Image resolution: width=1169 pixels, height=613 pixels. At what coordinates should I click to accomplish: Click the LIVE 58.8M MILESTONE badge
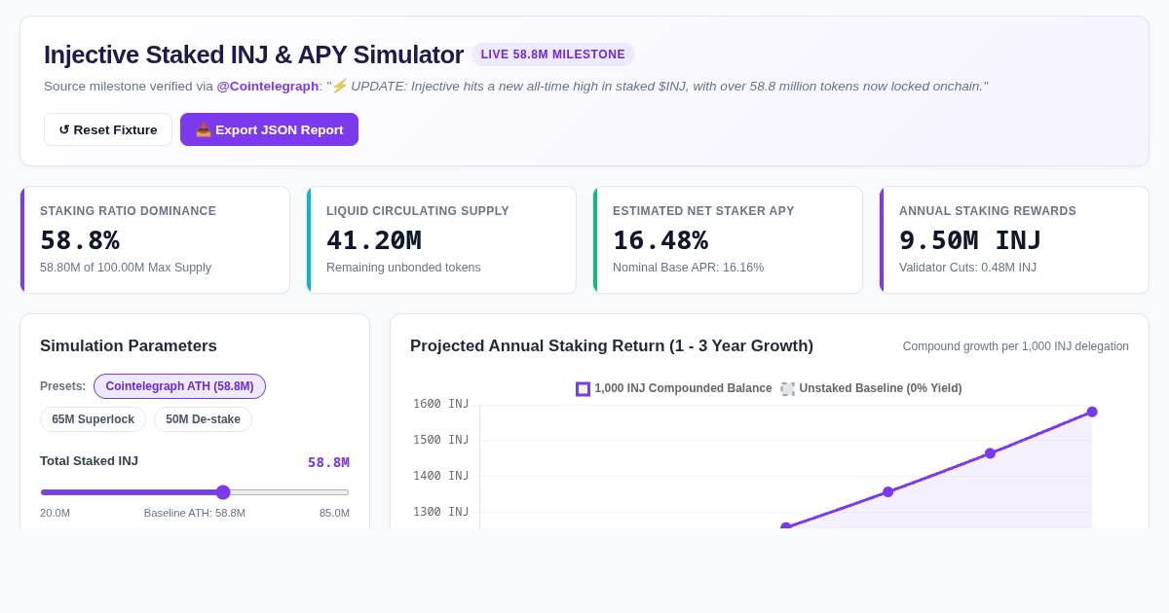[x=553, y=54]
